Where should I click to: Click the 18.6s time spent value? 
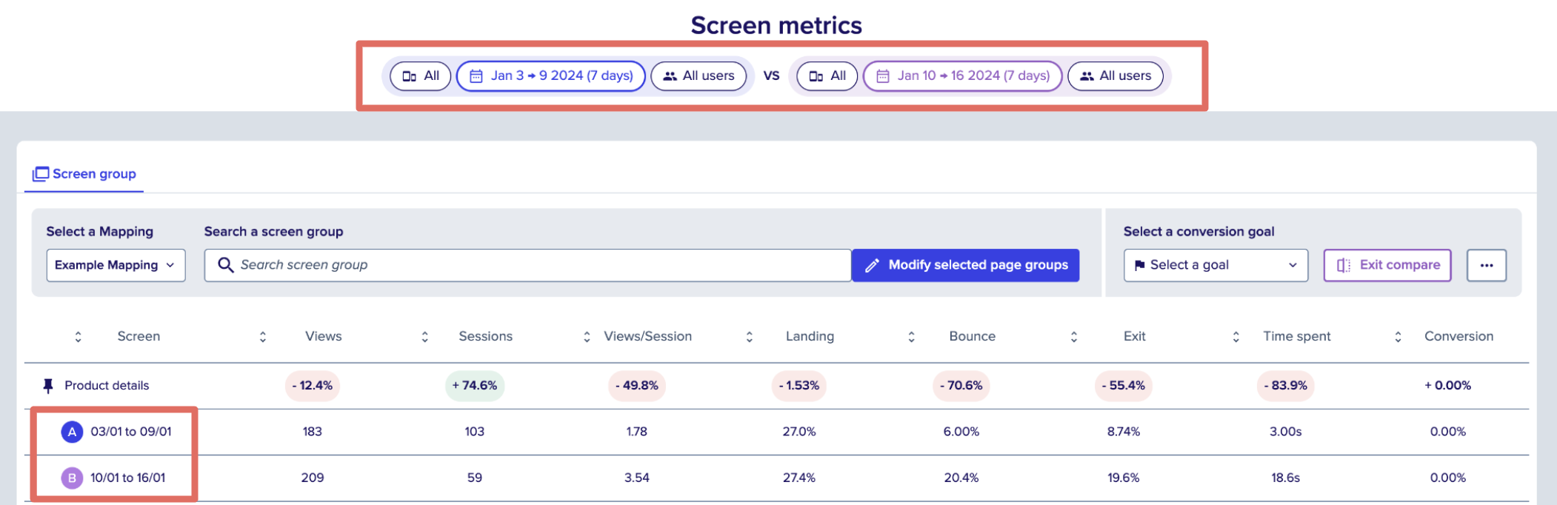pos(1286,478)
